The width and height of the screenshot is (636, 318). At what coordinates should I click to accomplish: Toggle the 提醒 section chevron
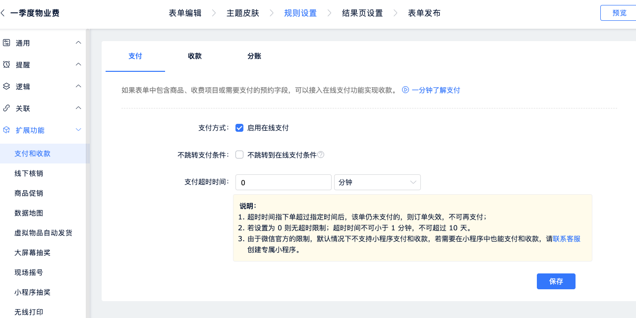click(x=78, y=65)
